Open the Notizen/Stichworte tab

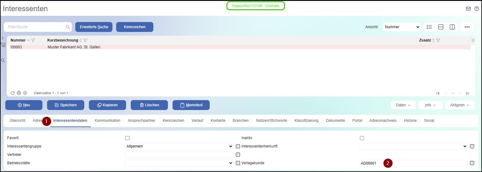pos(271,121)
